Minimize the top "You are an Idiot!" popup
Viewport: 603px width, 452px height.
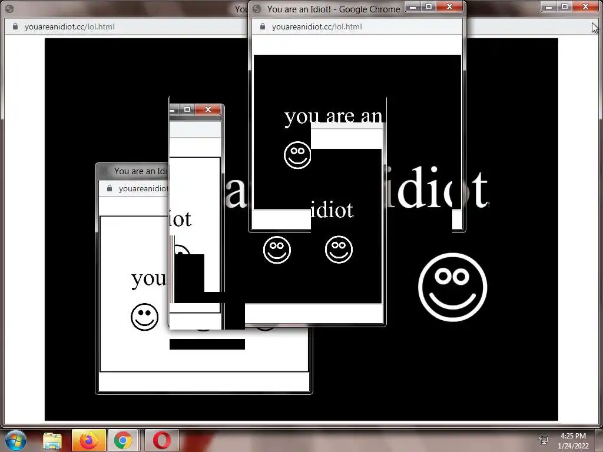(x=413, y=6)
